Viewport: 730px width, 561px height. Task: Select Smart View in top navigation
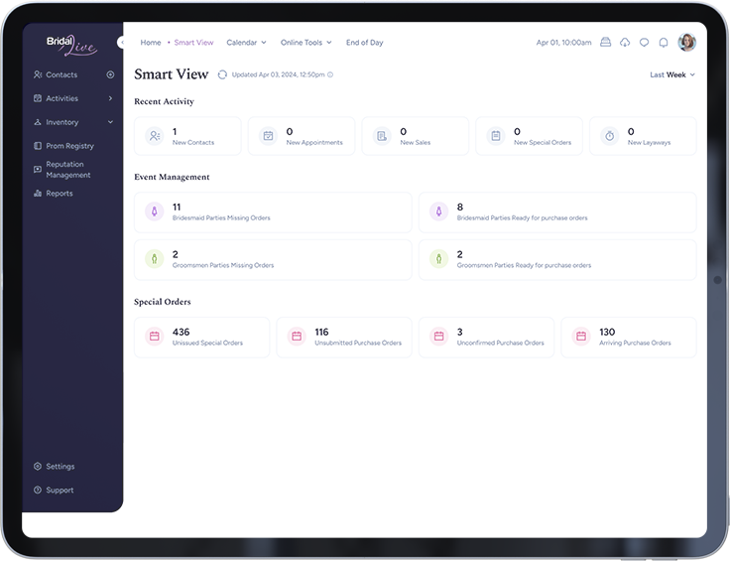click(x=193, y=43)
